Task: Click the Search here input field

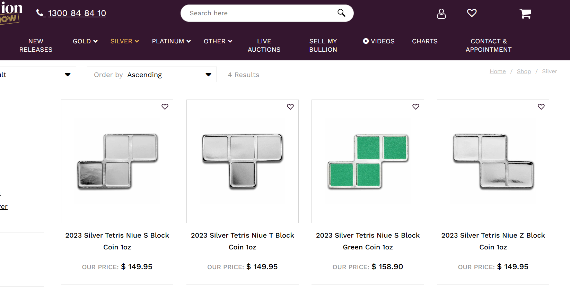Action: click(260, 13)
